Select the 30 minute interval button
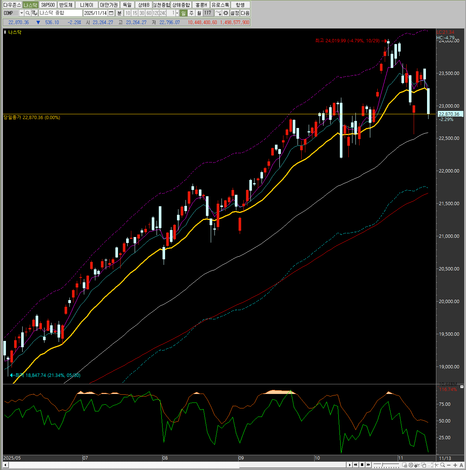This screenshot has width=466, height=470. pos(142,13)
